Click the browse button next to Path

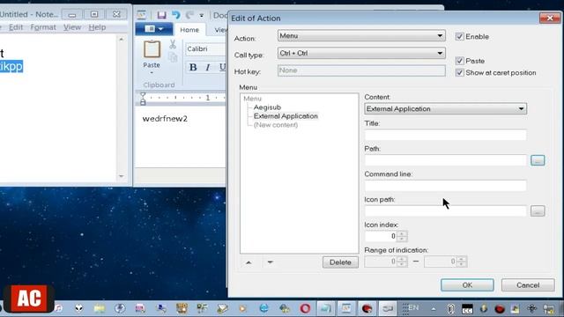538,160
